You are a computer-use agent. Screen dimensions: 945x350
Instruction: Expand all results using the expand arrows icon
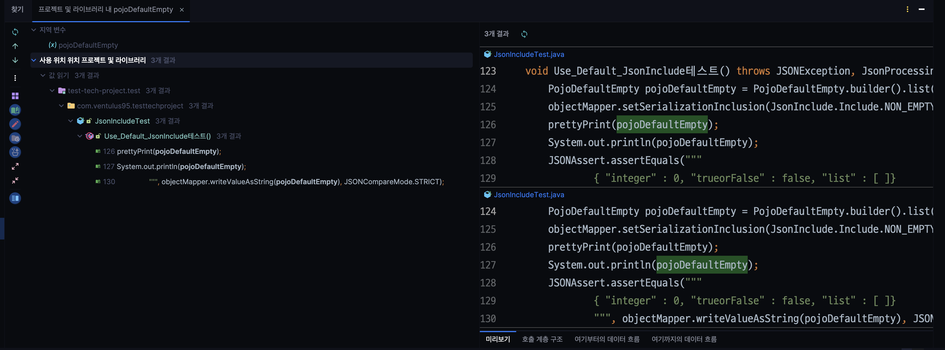click(15, 167)
